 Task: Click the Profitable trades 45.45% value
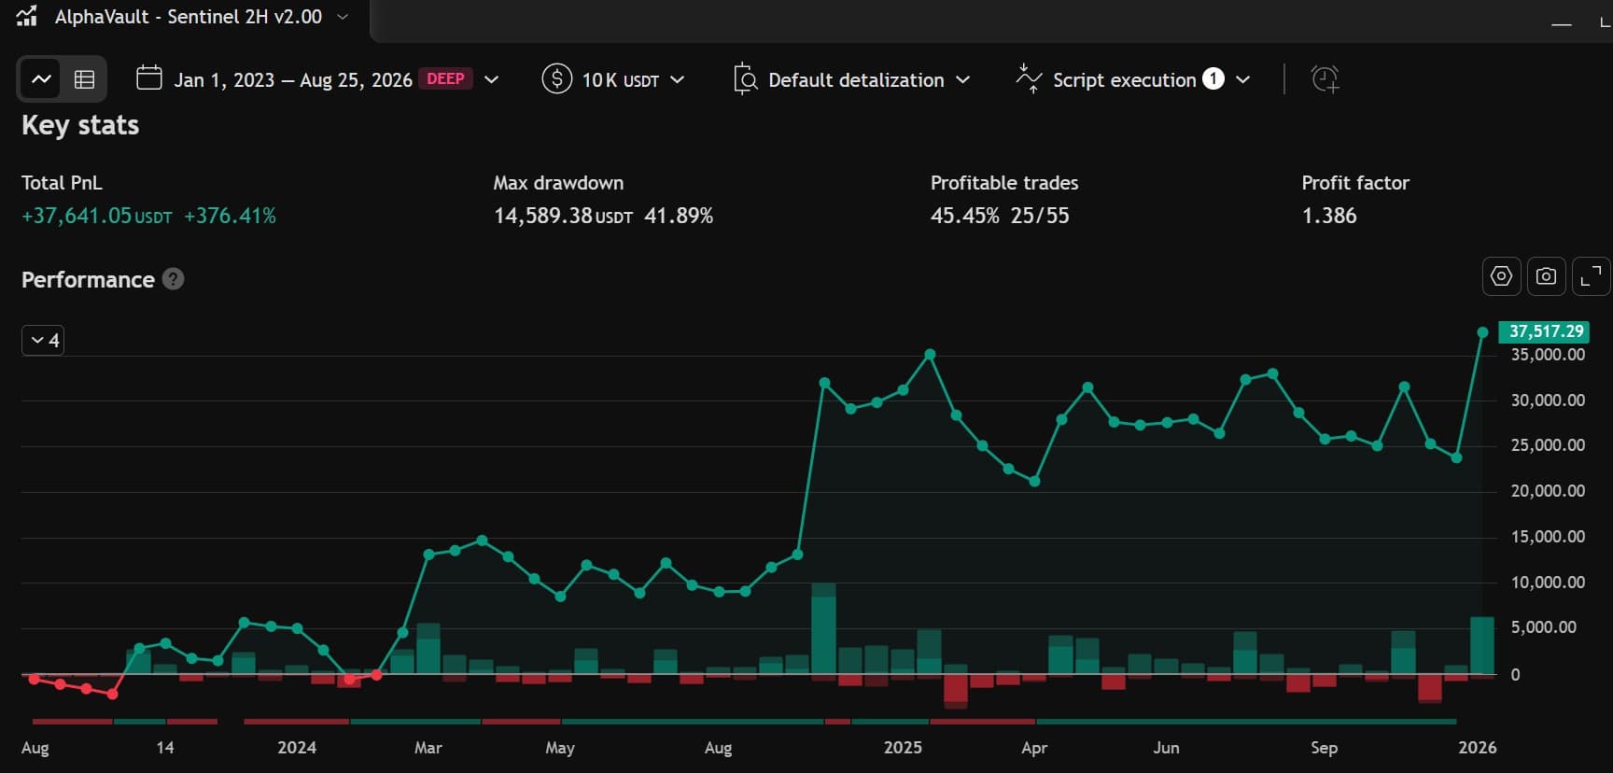(x=964, y=217)
